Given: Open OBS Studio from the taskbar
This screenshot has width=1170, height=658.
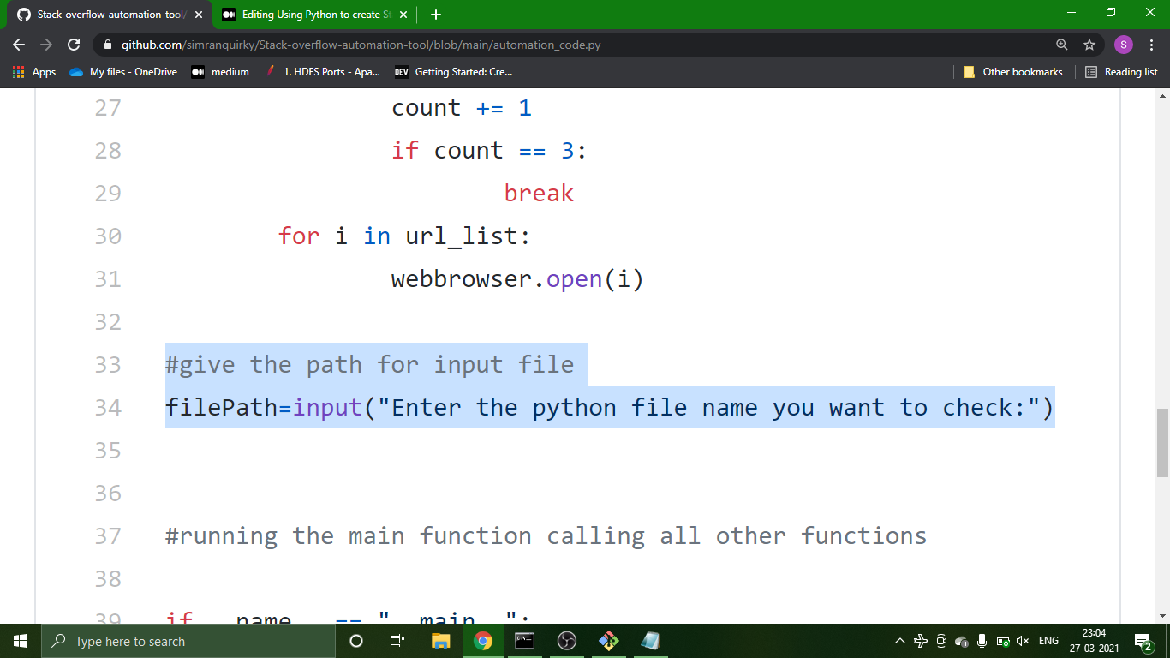Looking at the screenshot, I should (565, 641).
